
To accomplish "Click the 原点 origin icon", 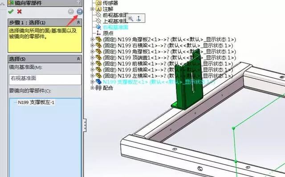I will click(x=98, y=33).
